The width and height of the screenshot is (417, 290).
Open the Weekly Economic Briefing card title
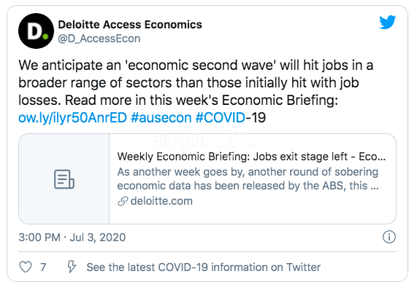pyautogui.click(x=251, y=157)
